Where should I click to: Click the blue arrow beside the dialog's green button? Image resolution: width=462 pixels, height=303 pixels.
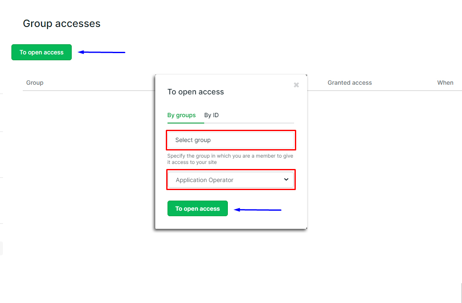(x=257, y=210)
